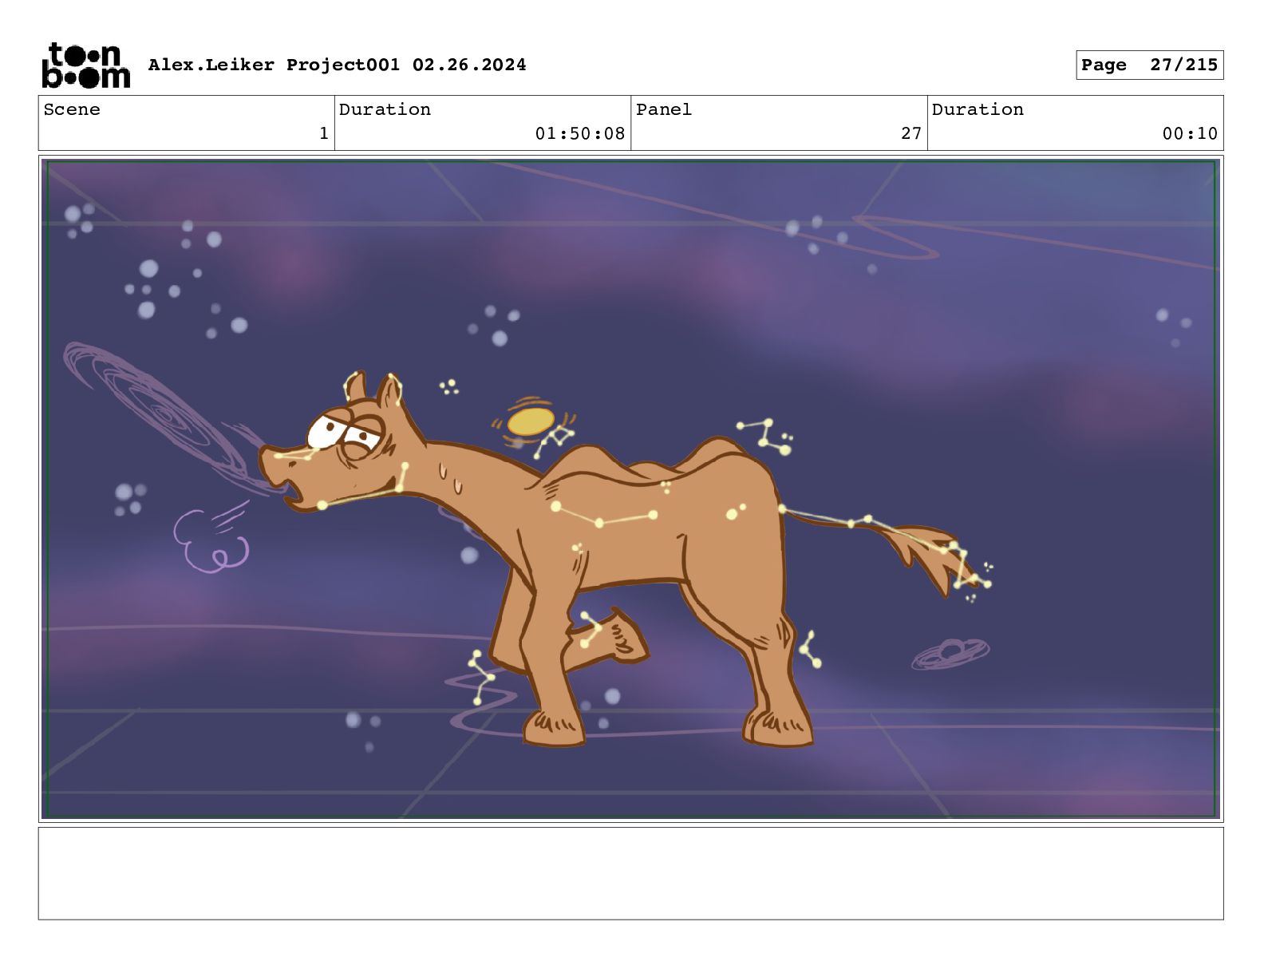1264x977 pixels.
Task: Click the small ringed planet sketch
Action: click(x=950, y=653)
